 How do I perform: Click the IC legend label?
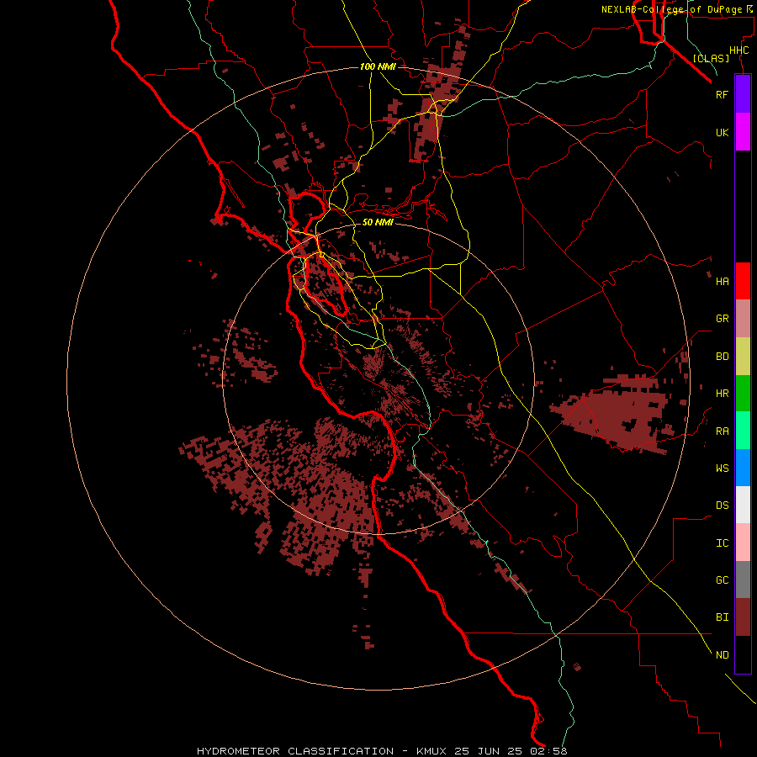(723, 543)
